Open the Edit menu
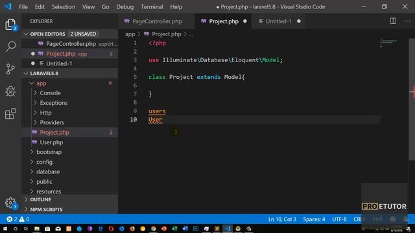This screenshot has width=415, height=233. [x=40, y=7]
